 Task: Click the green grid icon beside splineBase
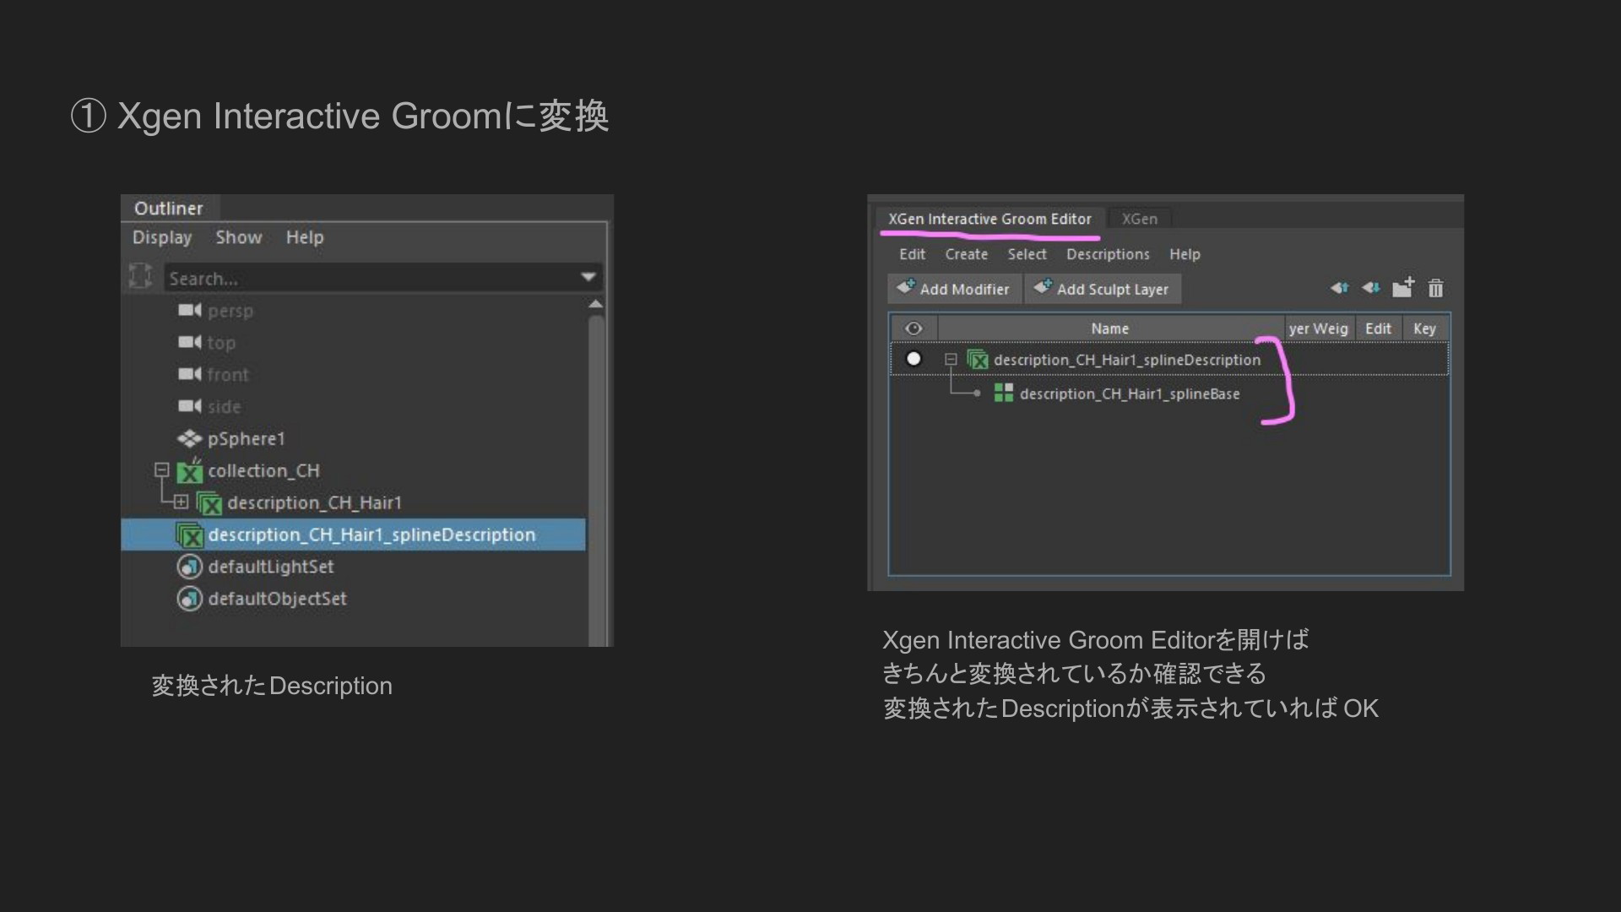click(x=1004, y=393)
